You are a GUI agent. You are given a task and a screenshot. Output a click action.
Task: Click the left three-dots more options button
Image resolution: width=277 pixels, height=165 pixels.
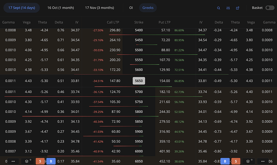tap(13, 161)
